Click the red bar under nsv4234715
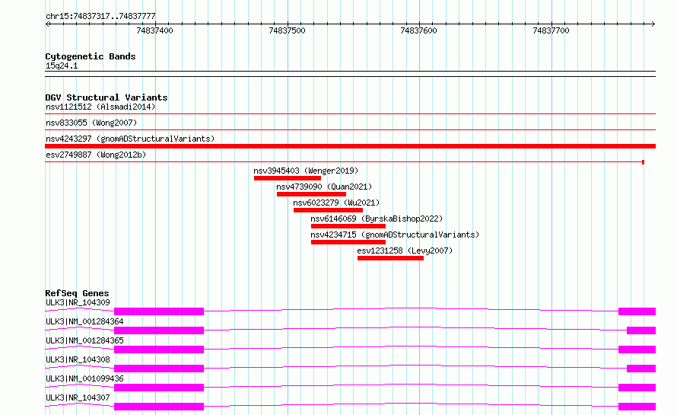 (x=348, y=242)
